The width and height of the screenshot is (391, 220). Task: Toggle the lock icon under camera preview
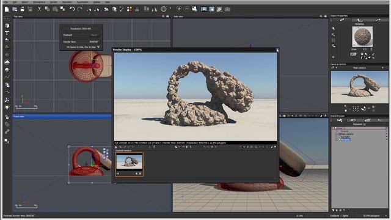373,107
